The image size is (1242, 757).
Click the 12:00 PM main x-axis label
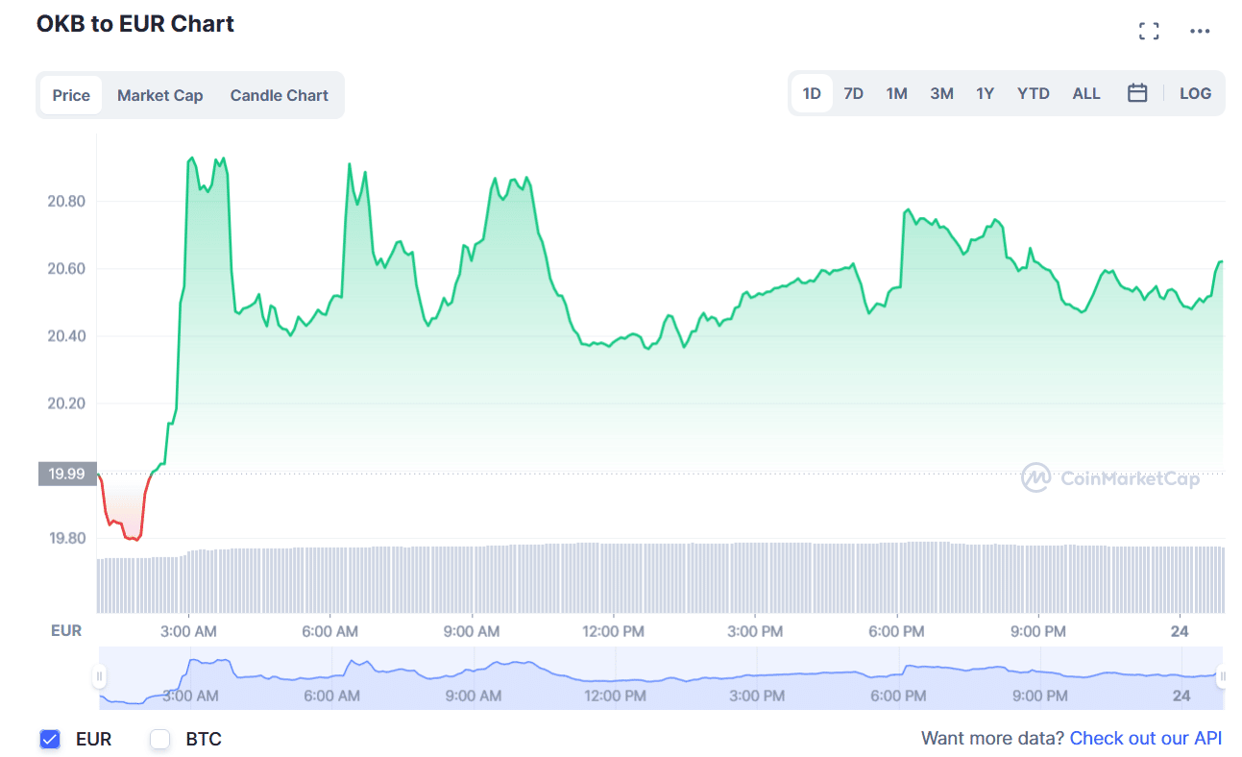click(x=614, y=631)
